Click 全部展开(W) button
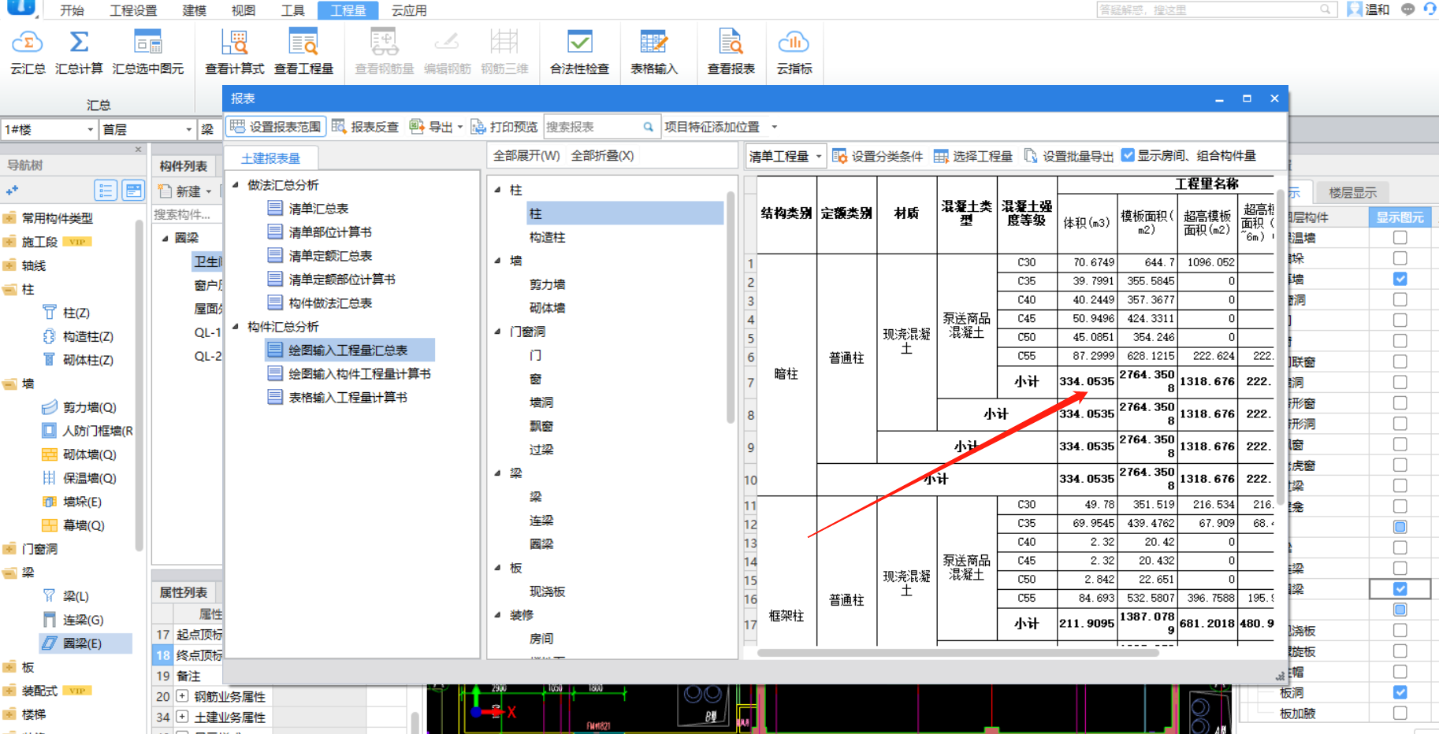The image size is (1439, 734). [x=526, y=156]
